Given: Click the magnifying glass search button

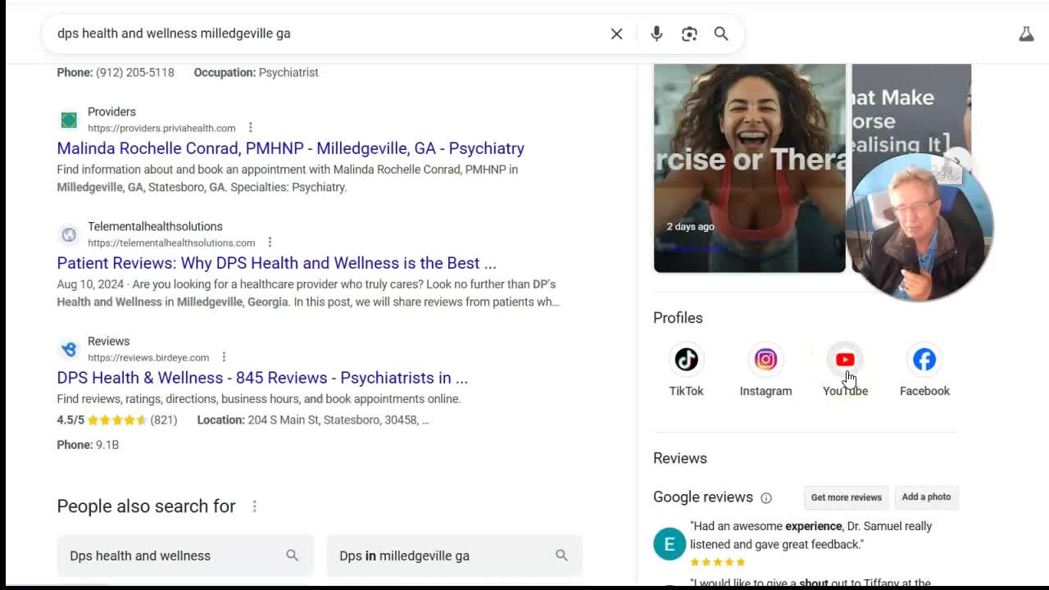Looking at the screenshot, I should coord(721,34).
